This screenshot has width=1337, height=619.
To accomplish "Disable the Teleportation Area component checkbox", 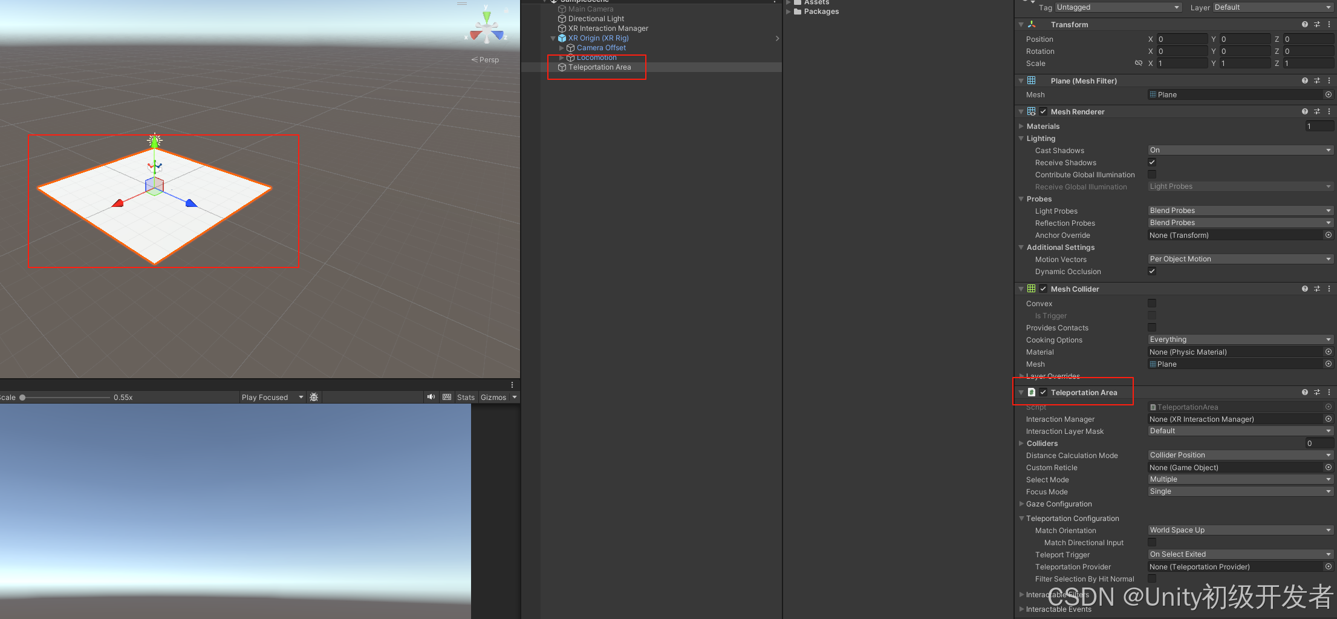I will (1043, 392).
